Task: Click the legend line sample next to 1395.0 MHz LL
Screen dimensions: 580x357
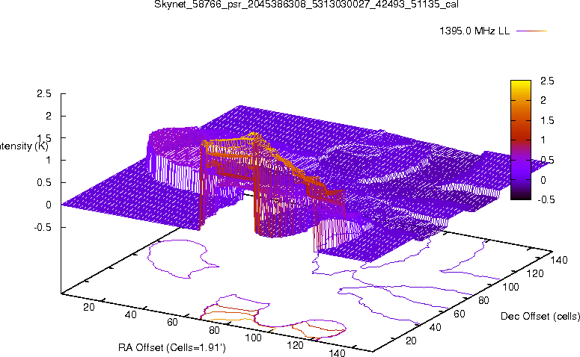Action: tap(531, 31)
